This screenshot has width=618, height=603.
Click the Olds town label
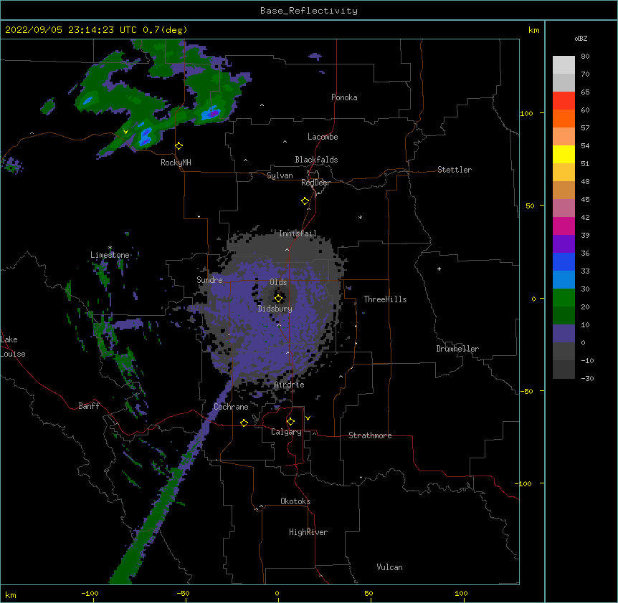(x=278, y=282)
